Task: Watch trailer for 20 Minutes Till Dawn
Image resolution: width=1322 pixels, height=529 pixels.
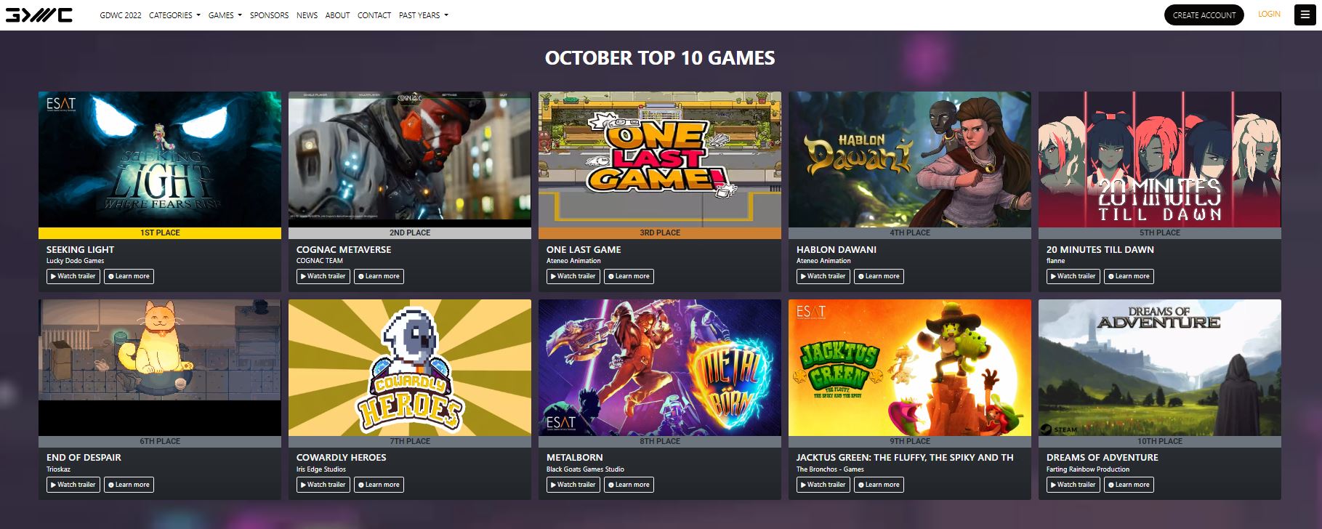Action: point(1073,276)
